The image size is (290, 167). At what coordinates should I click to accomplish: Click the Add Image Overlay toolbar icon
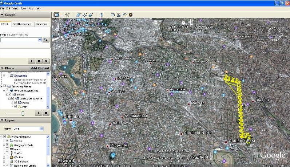pyautogui.click(x=91, y=15)
